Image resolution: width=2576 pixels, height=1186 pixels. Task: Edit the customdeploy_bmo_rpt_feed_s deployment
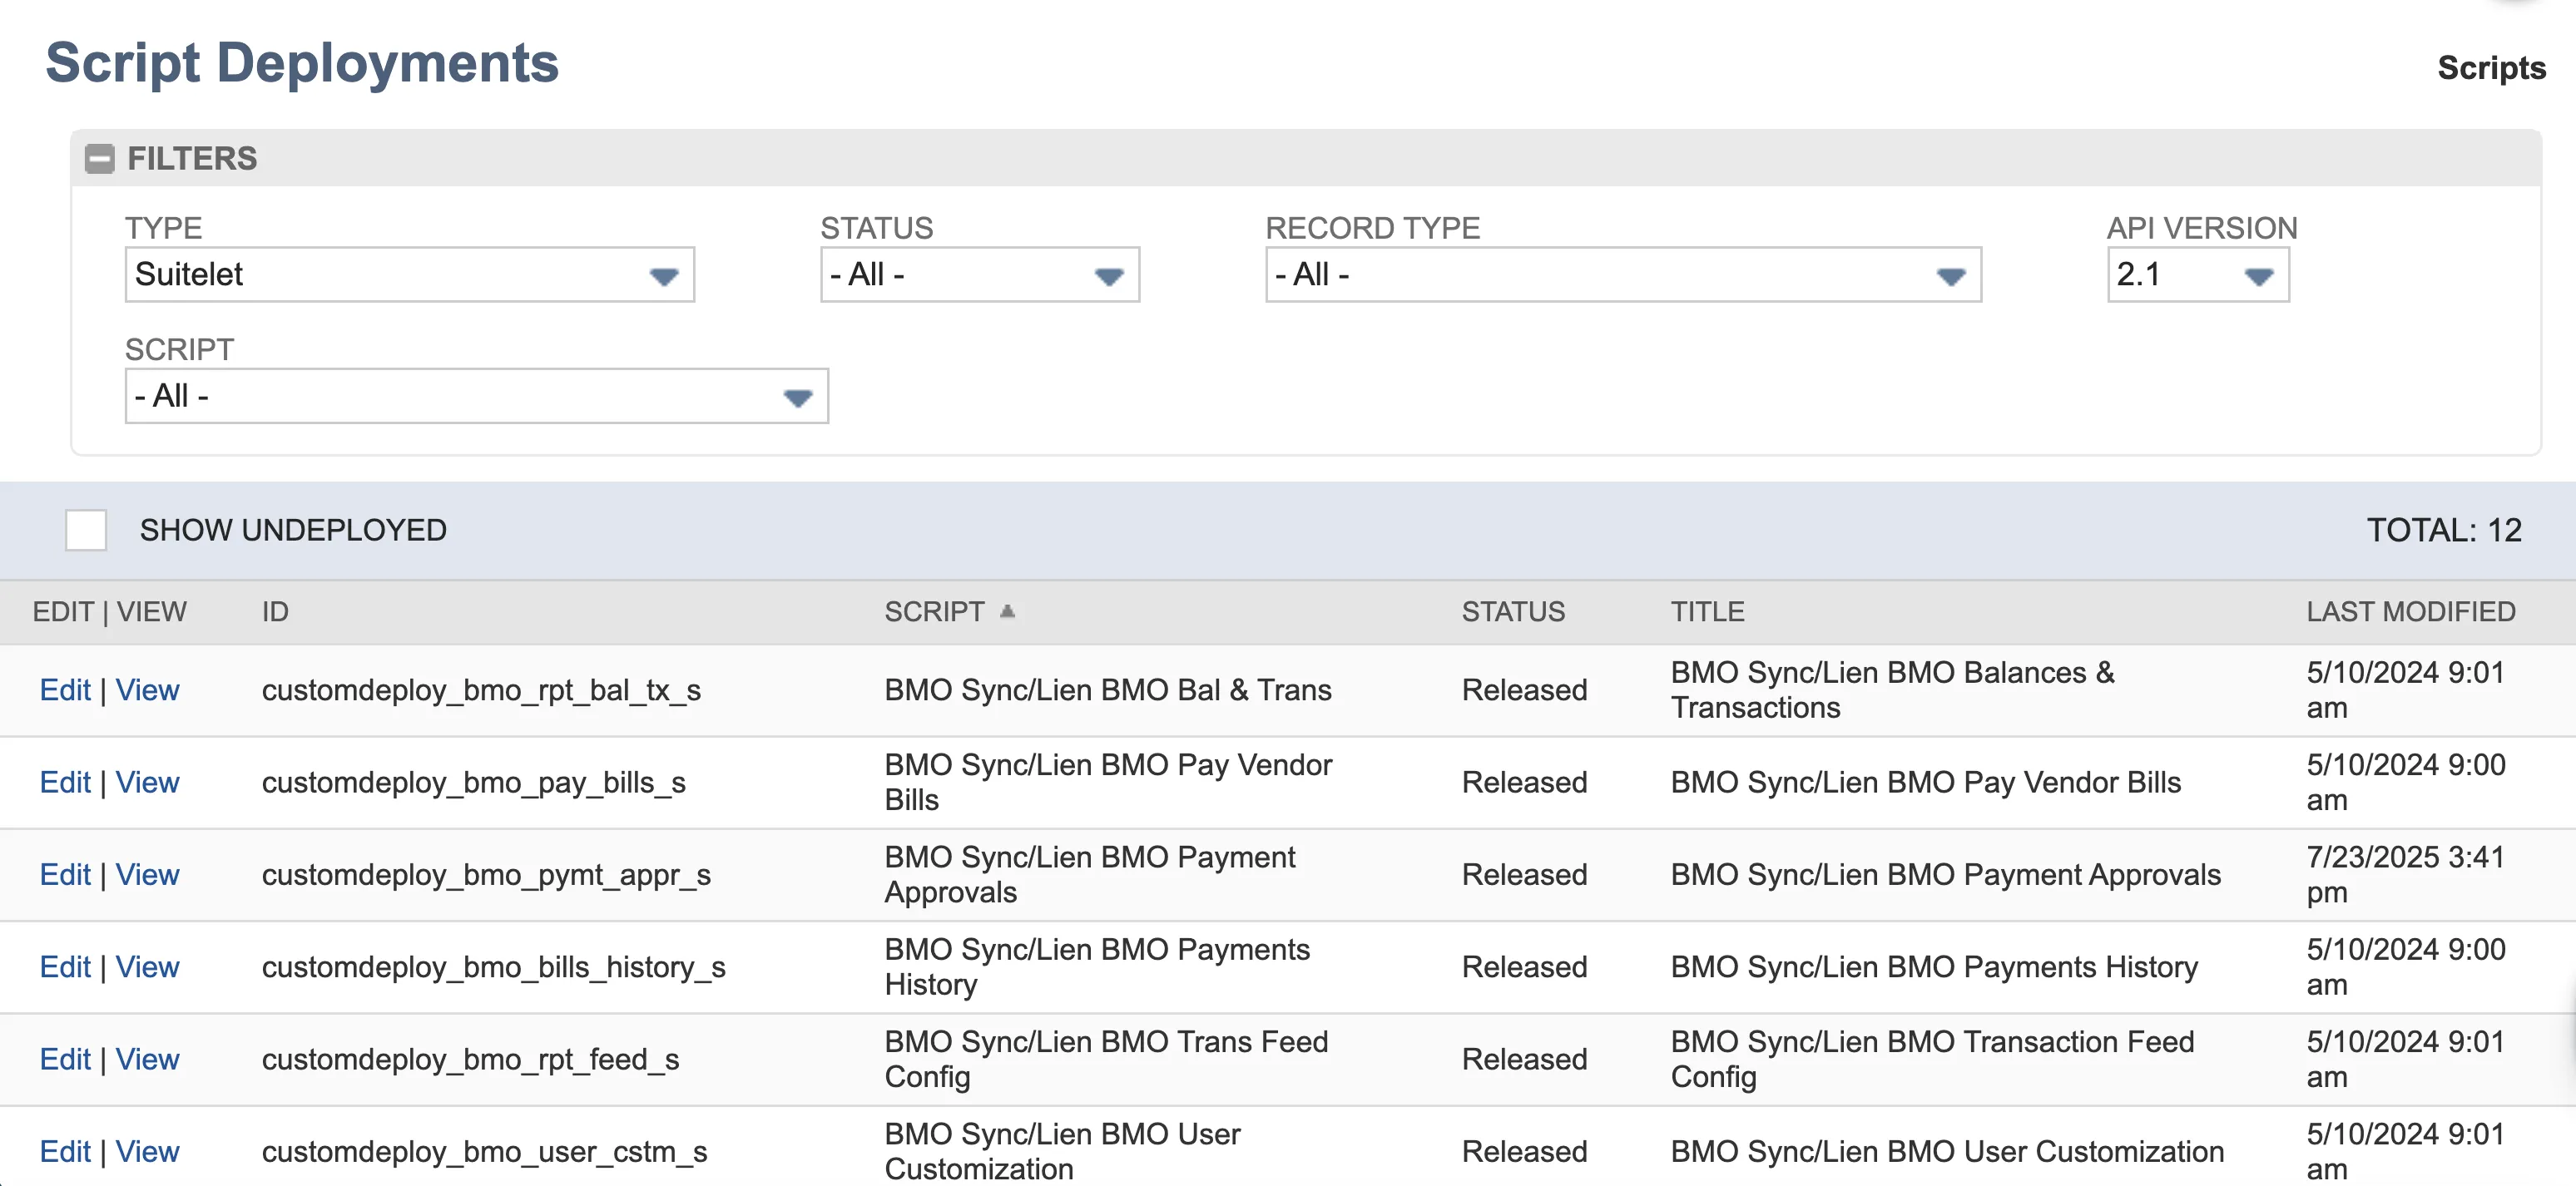click(65, 1059)
